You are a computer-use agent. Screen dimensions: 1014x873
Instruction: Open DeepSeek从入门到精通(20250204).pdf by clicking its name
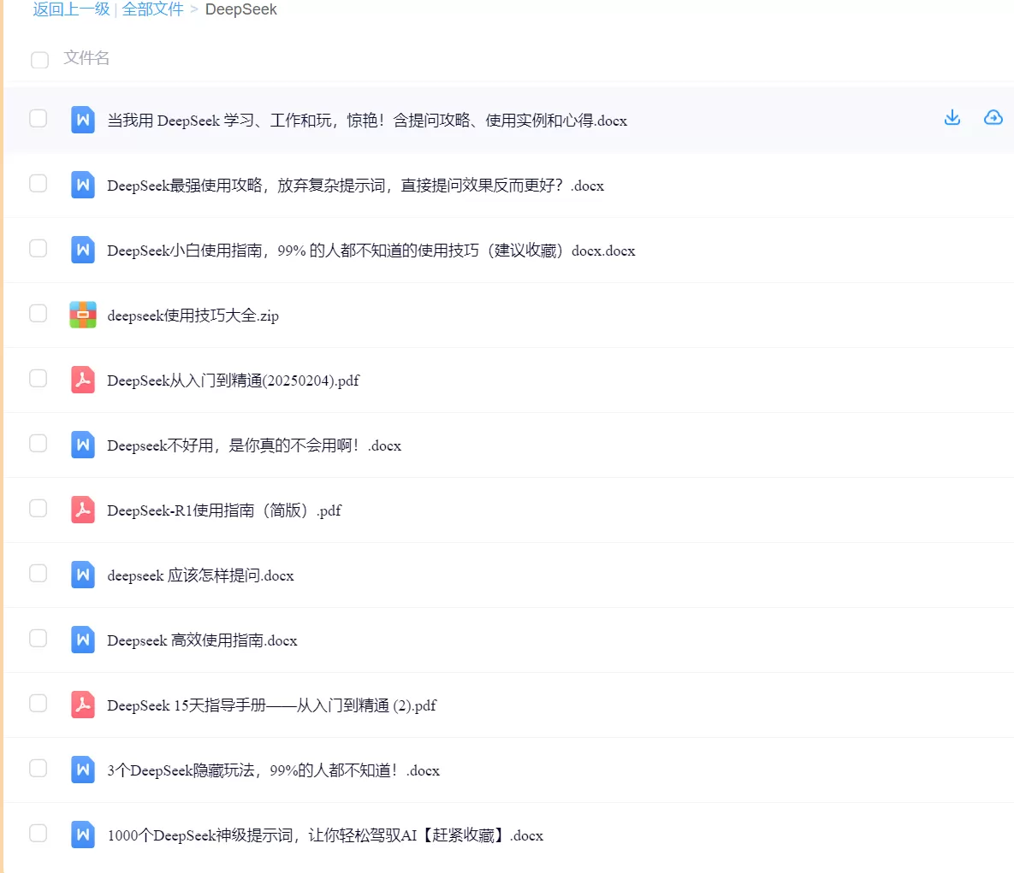click(232, 380)
